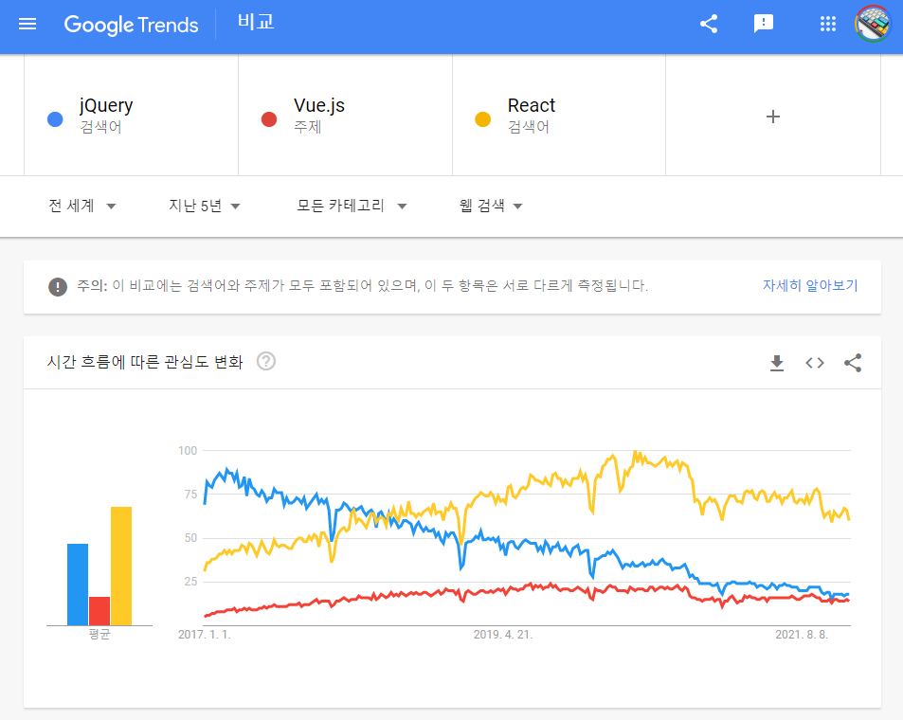Download the interest over time CSV
Viewport: 903px width, 720px height.
pyautogui.click(x=777, y=363)
